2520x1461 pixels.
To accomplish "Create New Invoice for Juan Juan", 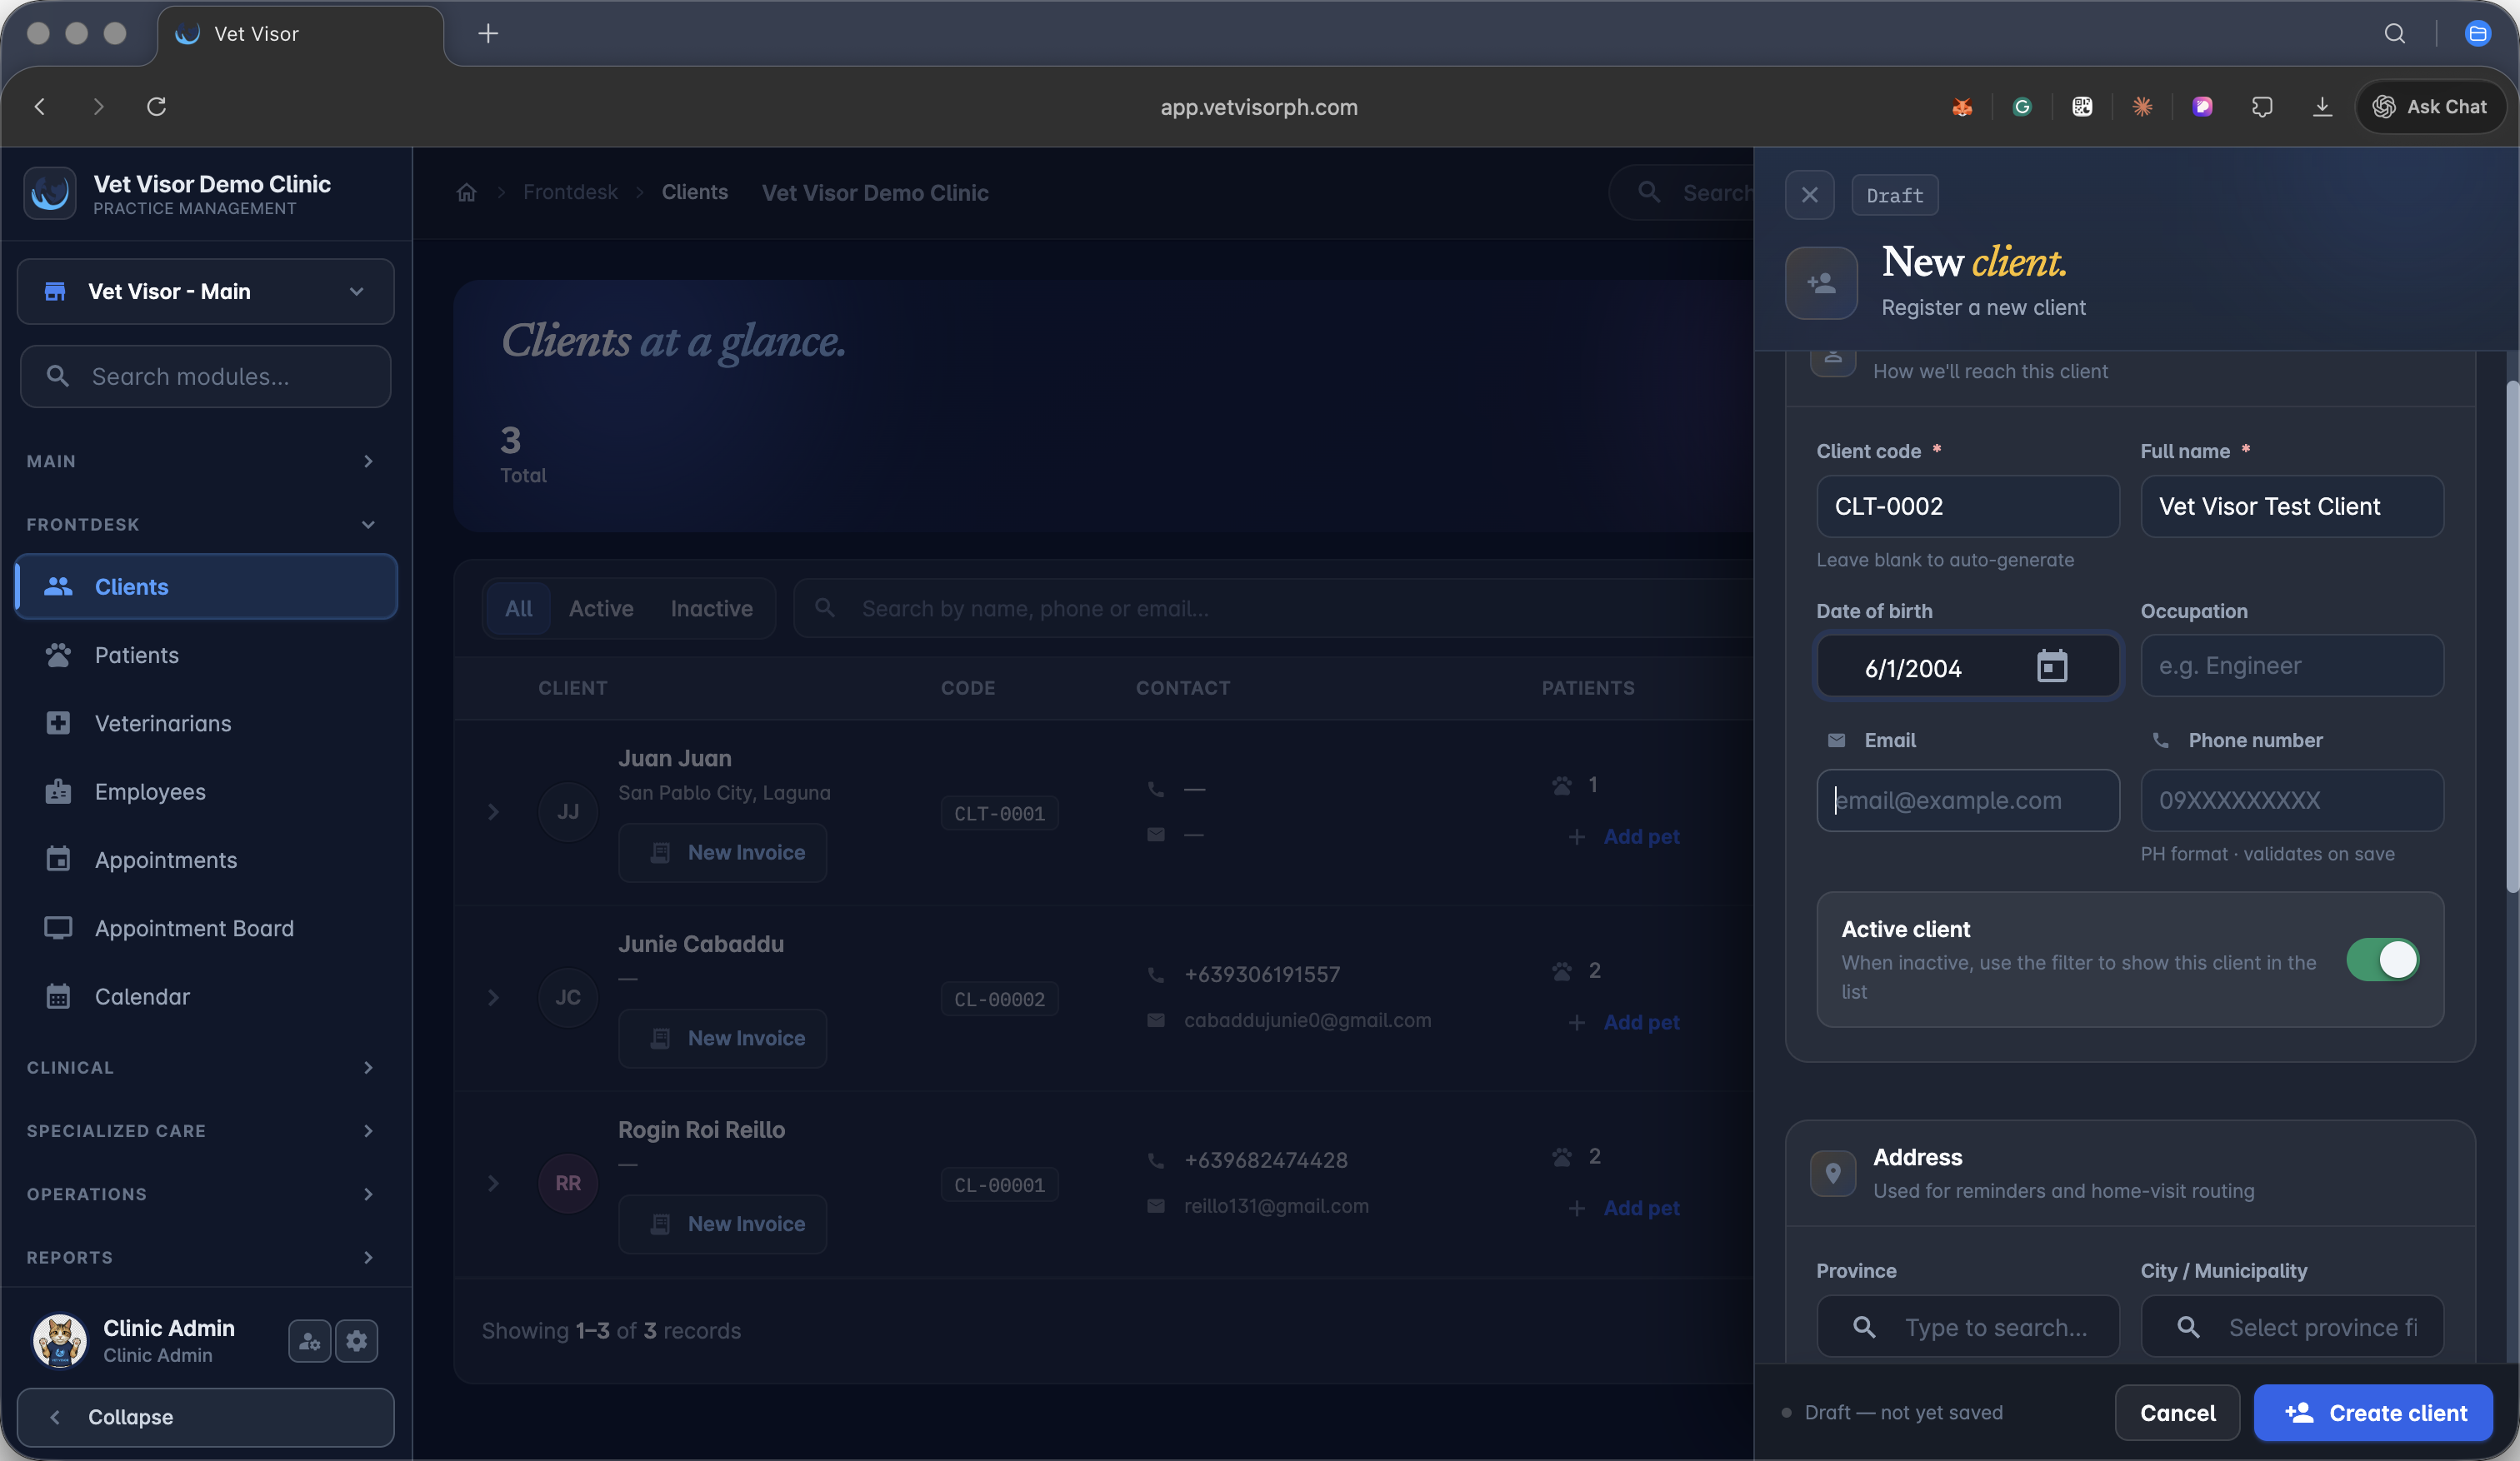I will click(x=723, y=852).
